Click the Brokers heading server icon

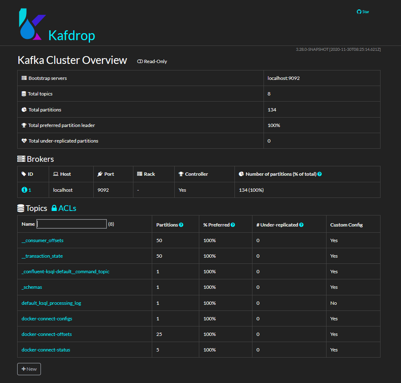[x=21, y=159]
